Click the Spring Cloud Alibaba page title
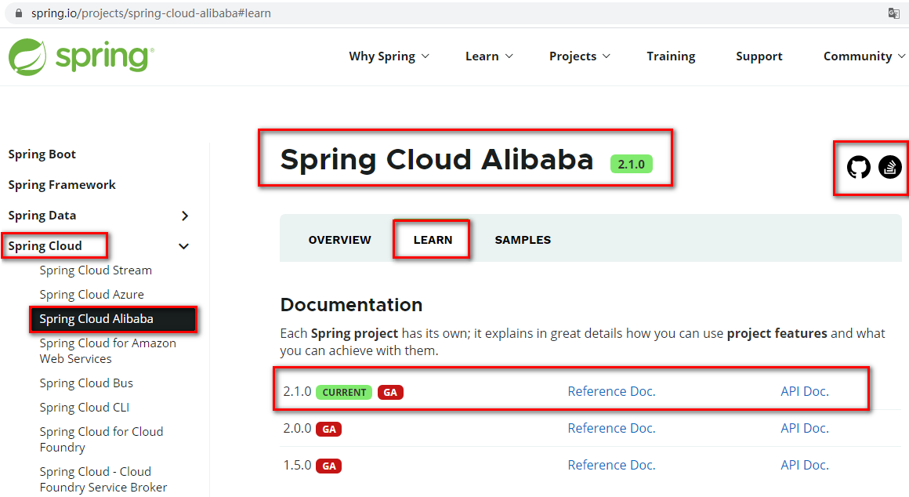 (436, 159)
